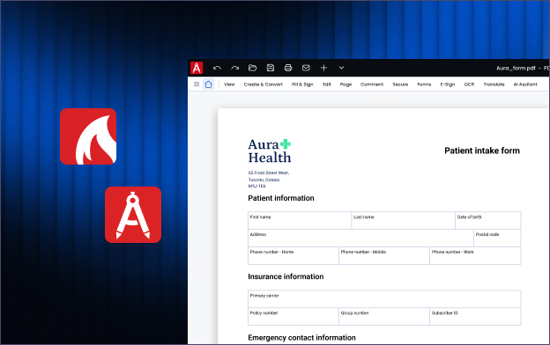Click the Phone number - Work field

pyautogui.click(x=475, y=256)
